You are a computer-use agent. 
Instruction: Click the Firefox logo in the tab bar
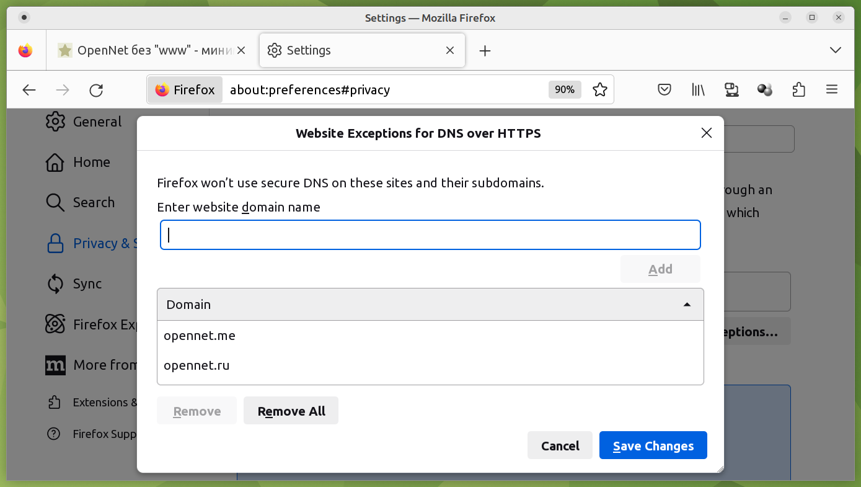[x=25, y=50]
